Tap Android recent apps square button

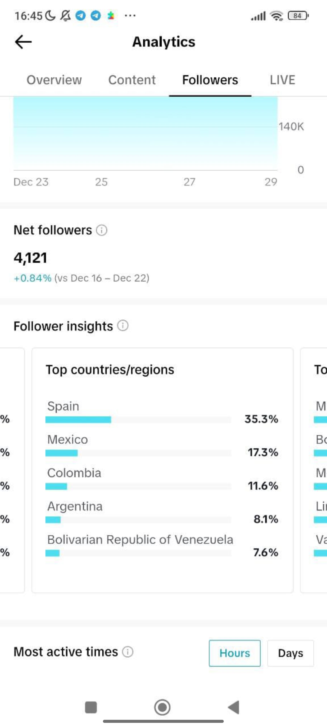91,707
